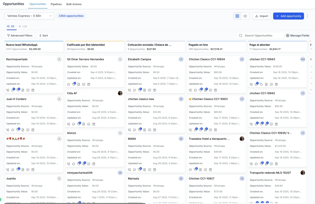
Task: Click the Nuevo lead (WhatsApp) column header
Action: 34,47
